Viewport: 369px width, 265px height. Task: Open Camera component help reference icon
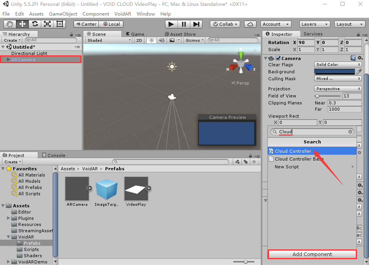[353, 58]
